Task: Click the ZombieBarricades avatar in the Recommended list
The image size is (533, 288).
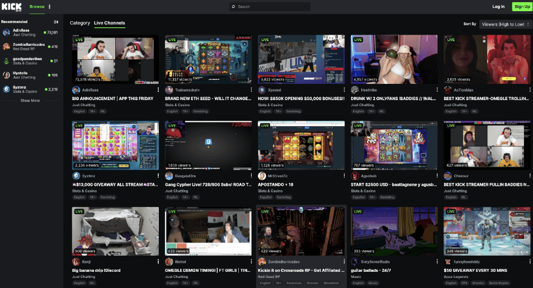Action: coord(6,46)
